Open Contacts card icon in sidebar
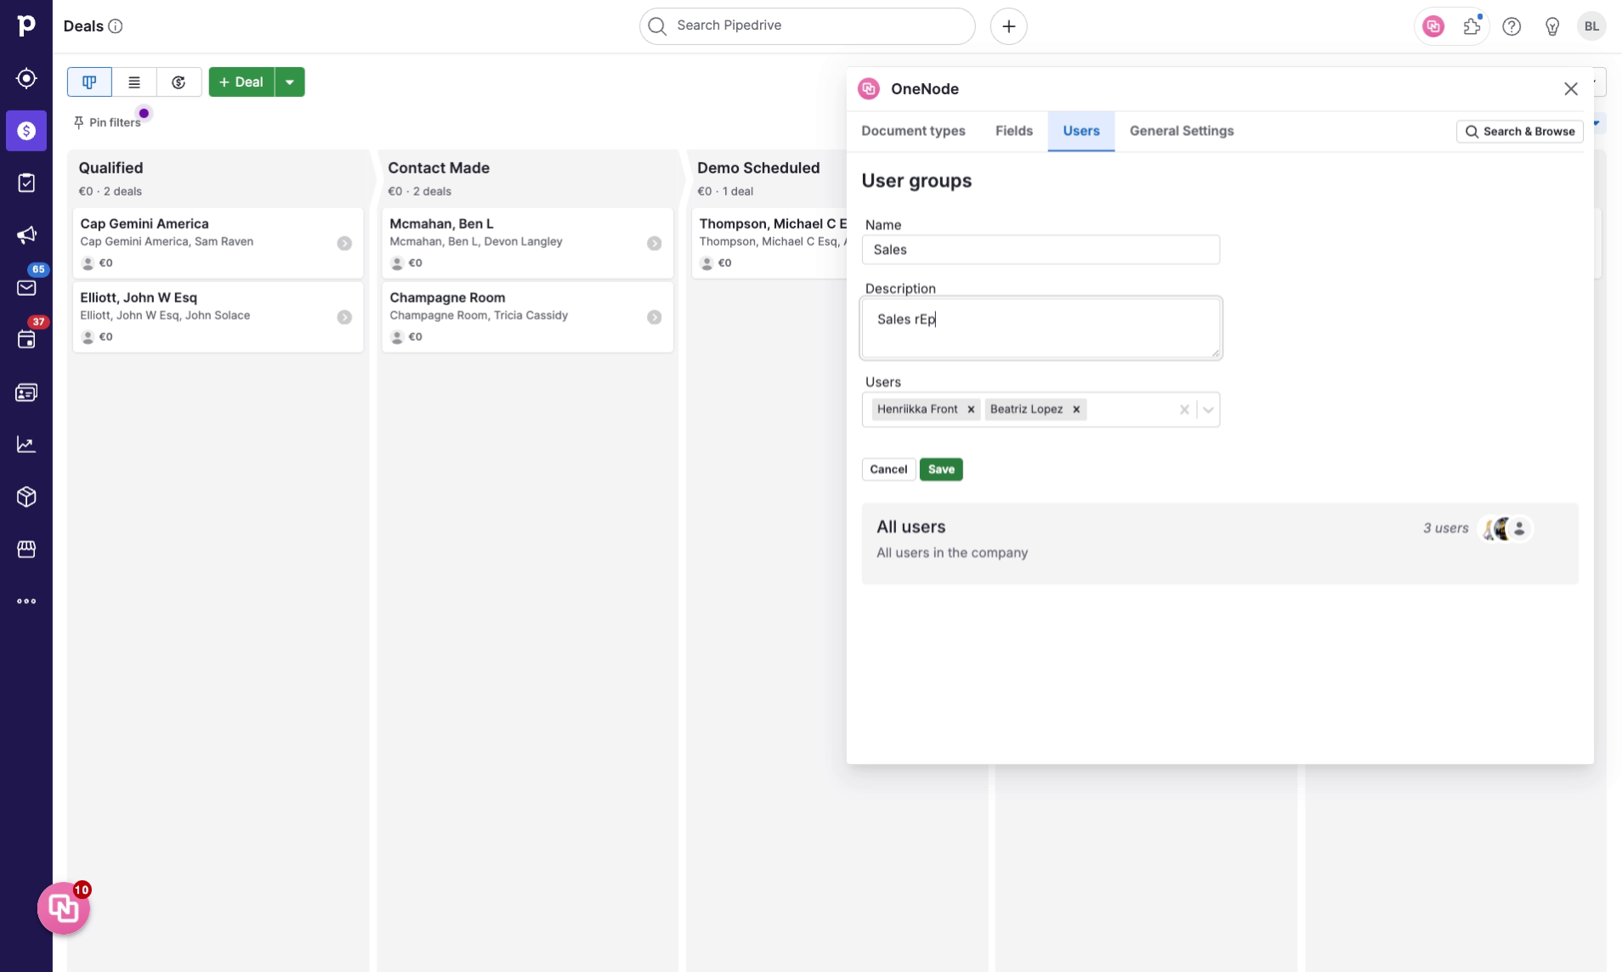This screenshot has width=1622, height=972. click(x=26, y=393)
